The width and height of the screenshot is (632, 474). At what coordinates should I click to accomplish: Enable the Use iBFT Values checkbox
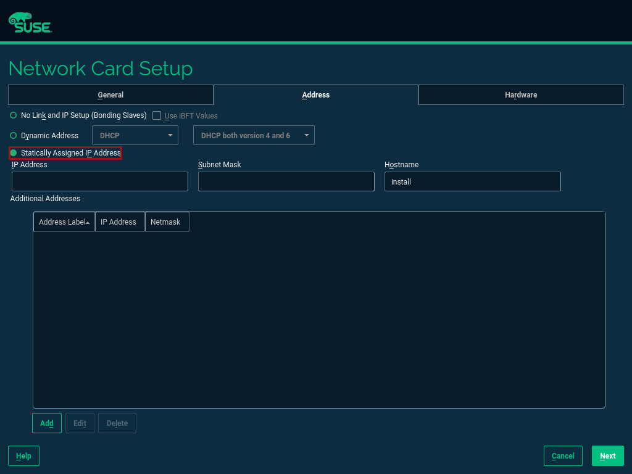coord(157,115)
